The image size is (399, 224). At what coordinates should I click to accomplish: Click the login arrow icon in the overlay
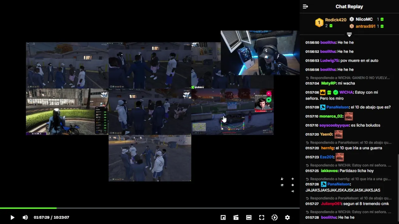click(x=292, y=191)
